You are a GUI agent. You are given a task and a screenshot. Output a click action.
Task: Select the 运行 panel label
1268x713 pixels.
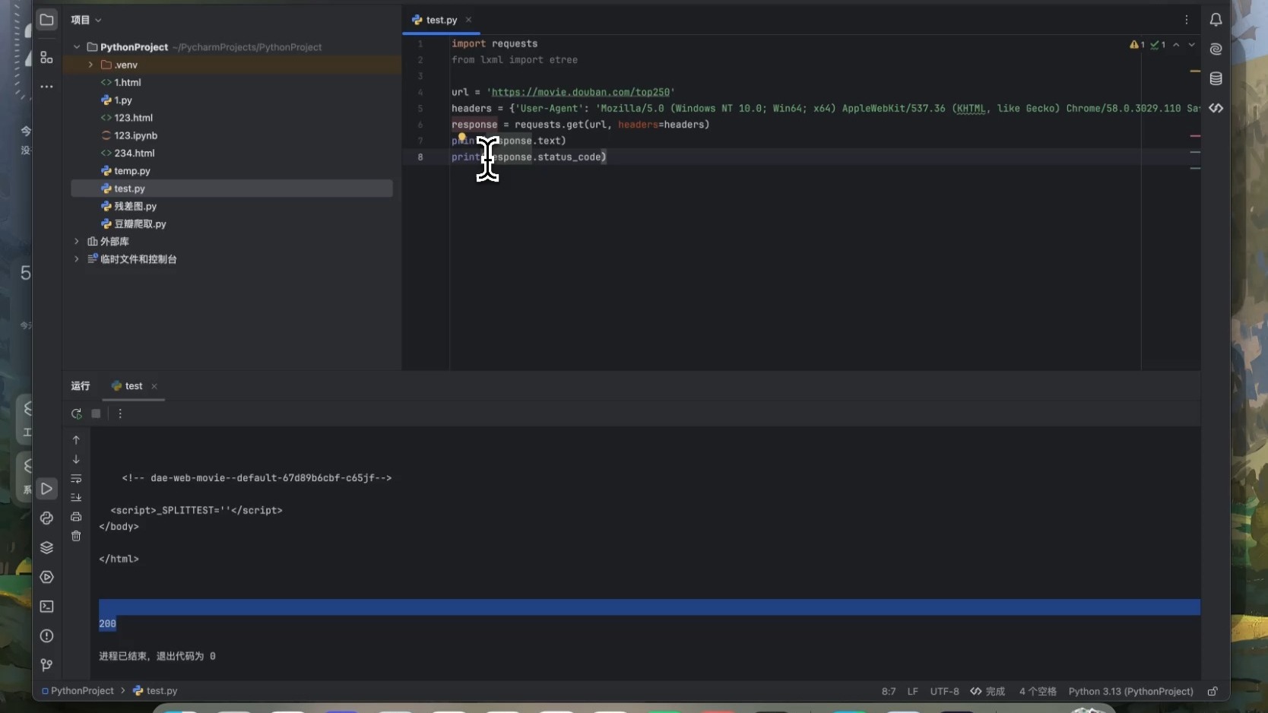click(x=81, y=386)
